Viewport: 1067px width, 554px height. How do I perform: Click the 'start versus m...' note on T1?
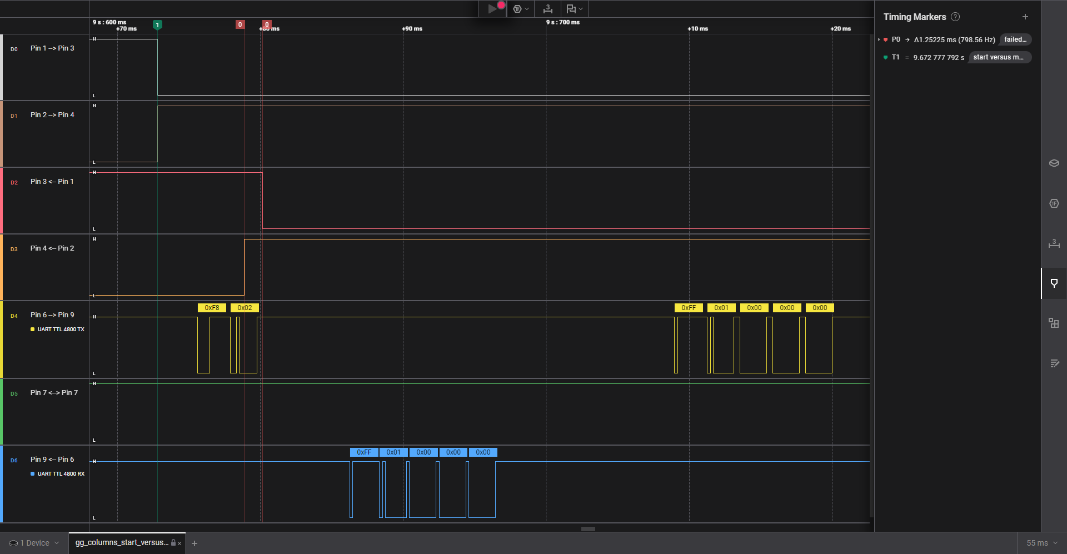(x=999, y=57)
